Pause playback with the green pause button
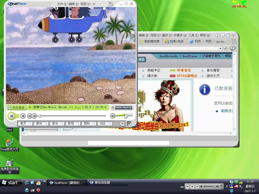 click(x=12, y=116)
